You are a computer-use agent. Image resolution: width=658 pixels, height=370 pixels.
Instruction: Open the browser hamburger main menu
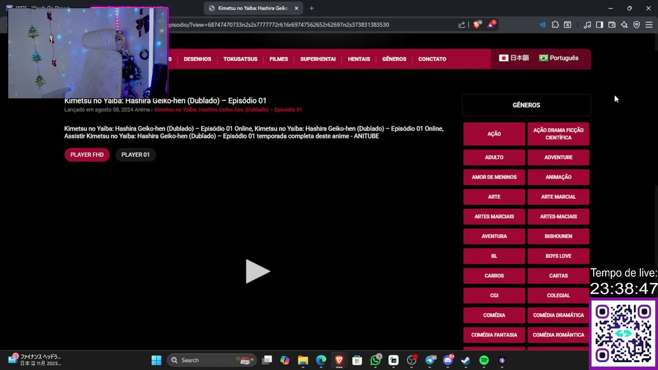pyautogui.click(x=649, y=25)
